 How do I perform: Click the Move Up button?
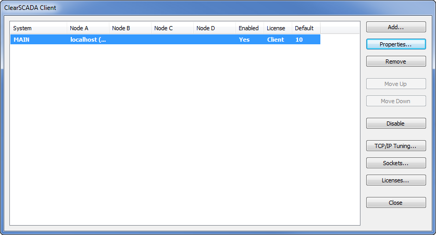click(396, 84)
